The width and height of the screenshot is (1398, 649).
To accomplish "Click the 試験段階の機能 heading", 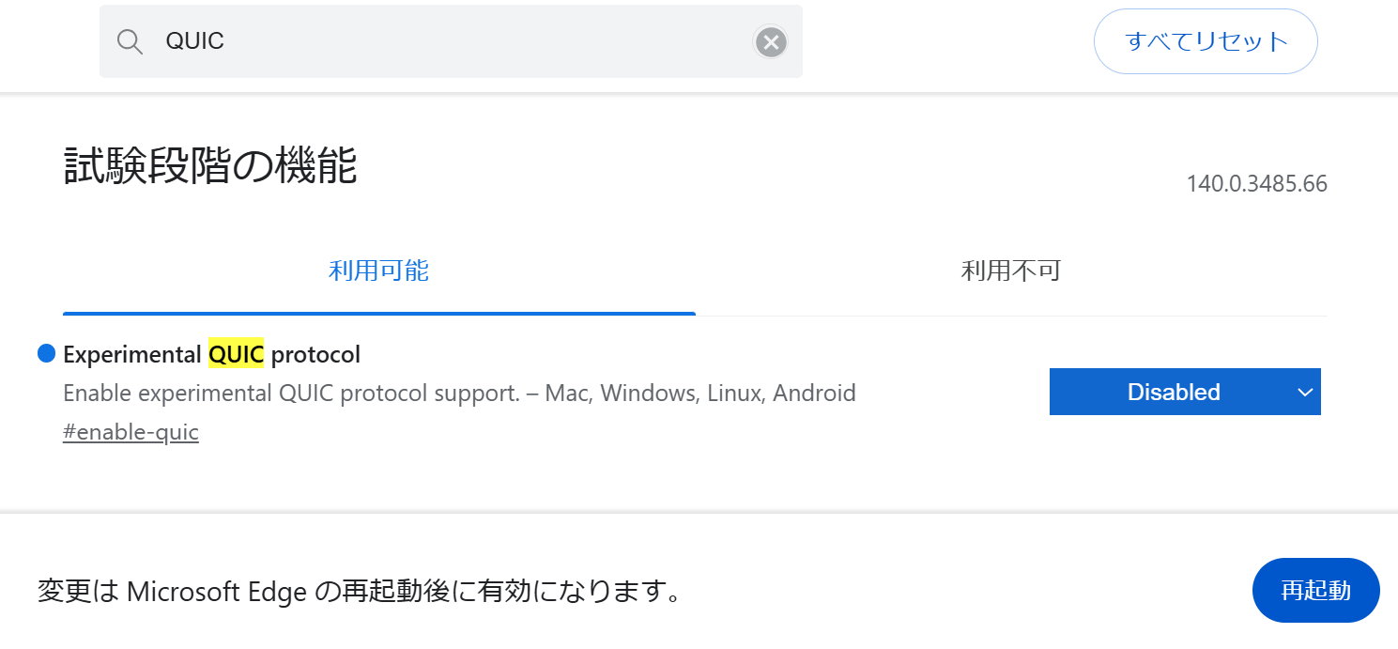I will pos(210,166).
